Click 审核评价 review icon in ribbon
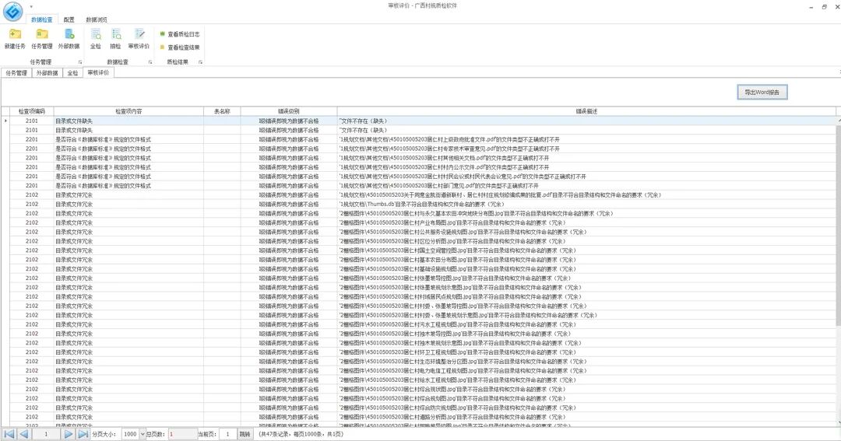This screenshot has height=441, width=841. pos(139,39)
